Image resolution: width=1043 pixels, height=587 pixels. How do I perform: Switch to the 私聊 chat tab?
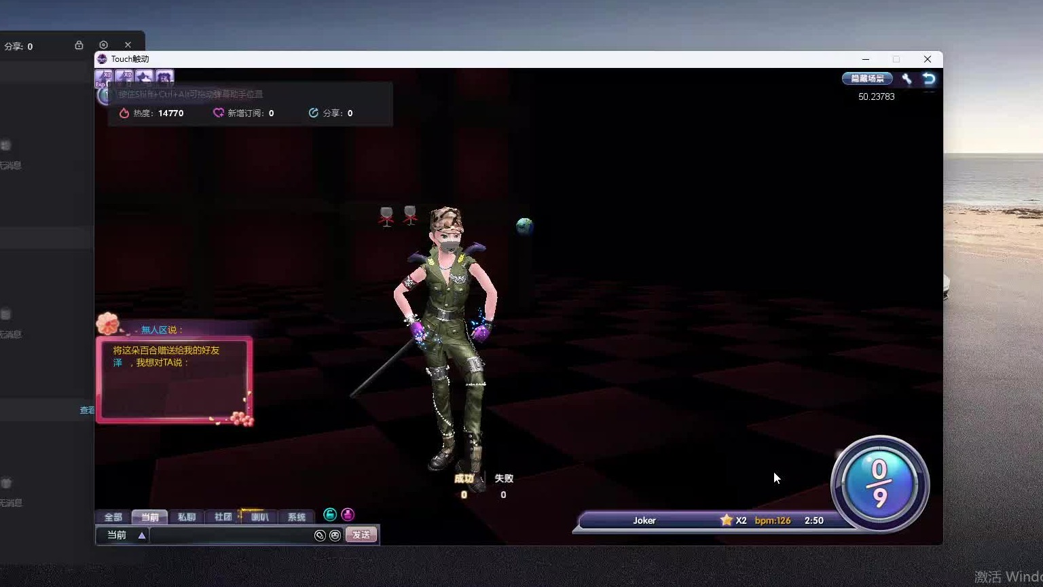coord(187,517)
